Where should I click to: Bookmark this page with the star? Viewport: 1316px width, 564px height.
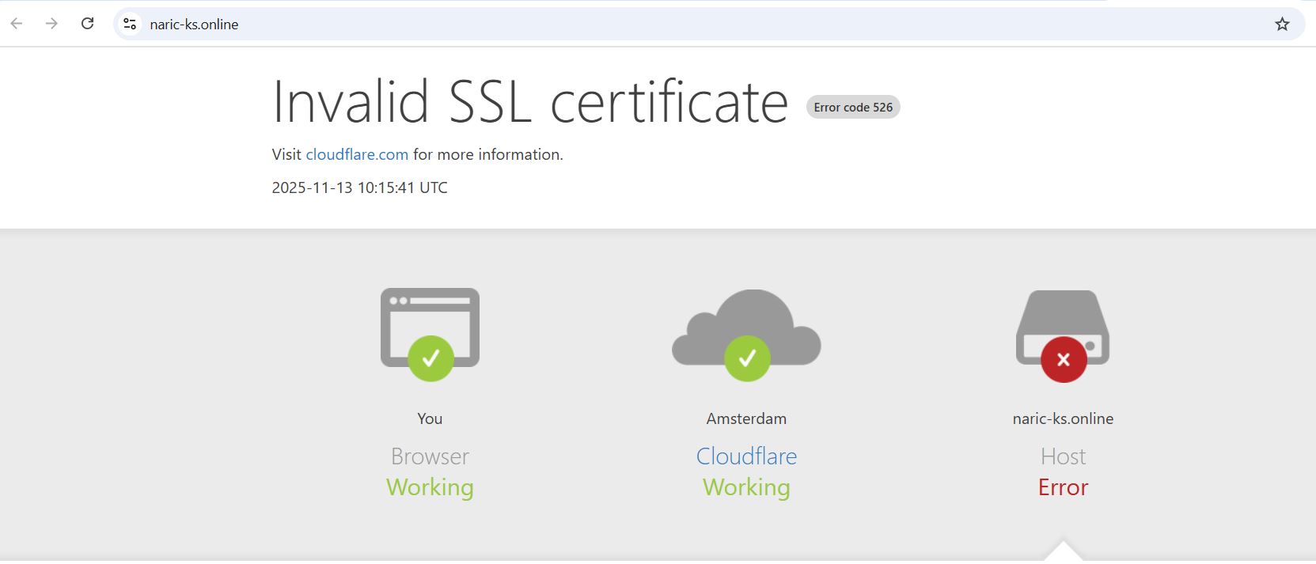click(1282, 24)
